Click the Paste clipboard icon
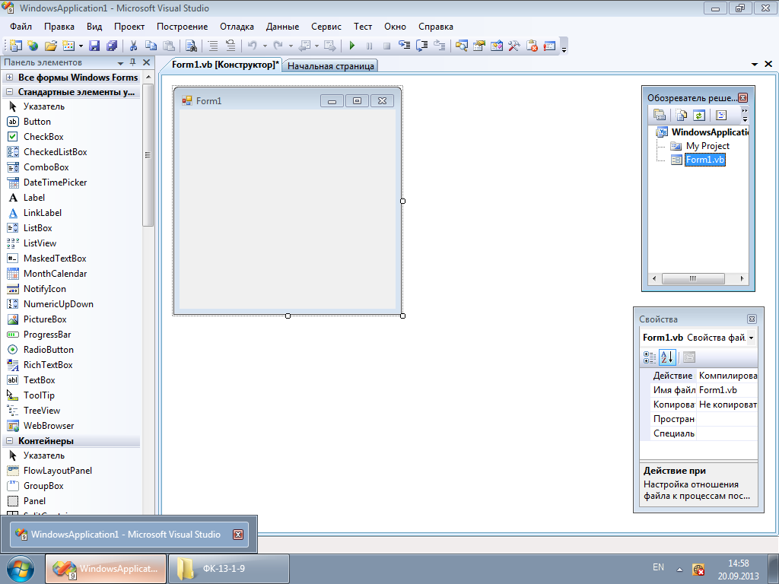The image size is (779, 584). (x=169, y=46)
